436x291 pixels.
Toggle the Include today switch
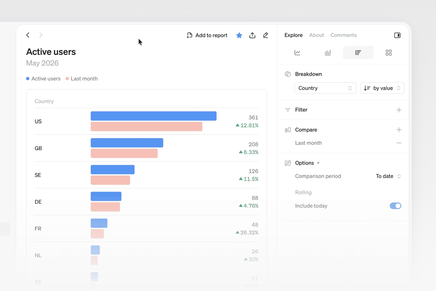click(x=395, y=206)
